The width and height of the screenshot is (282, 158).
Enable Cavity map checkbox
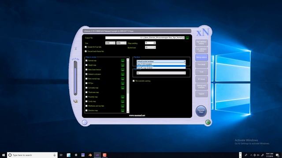pyautogui.click(x=86, y=101)
